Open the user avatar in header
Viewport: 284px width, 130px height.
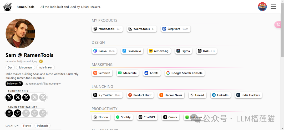click(x=262, y=7)
